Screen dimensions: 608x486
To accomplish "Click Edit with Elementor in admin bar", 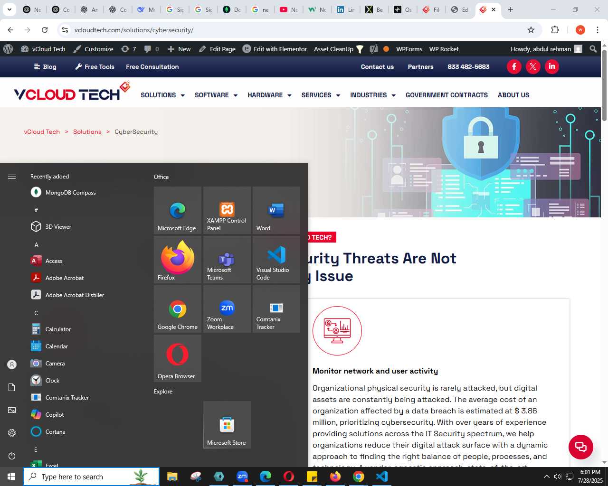I will tap(275, 49).
